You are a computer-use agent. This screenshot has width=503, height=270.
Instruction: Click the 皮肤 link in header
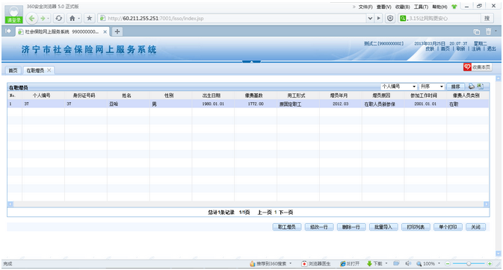tap(430, 48)
